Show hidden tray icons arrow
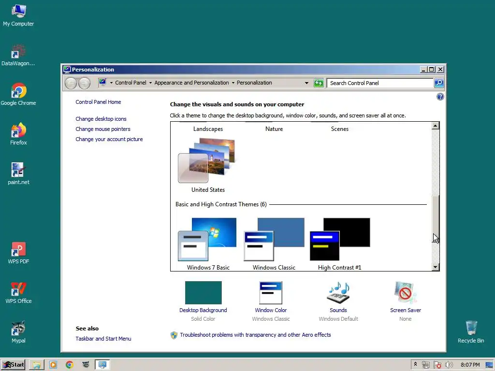This screenshot has width=495, height=371. point(415,364)
